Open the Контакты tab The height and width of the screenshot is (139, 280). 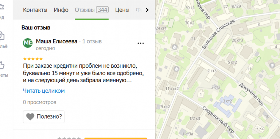pos(35,10)
